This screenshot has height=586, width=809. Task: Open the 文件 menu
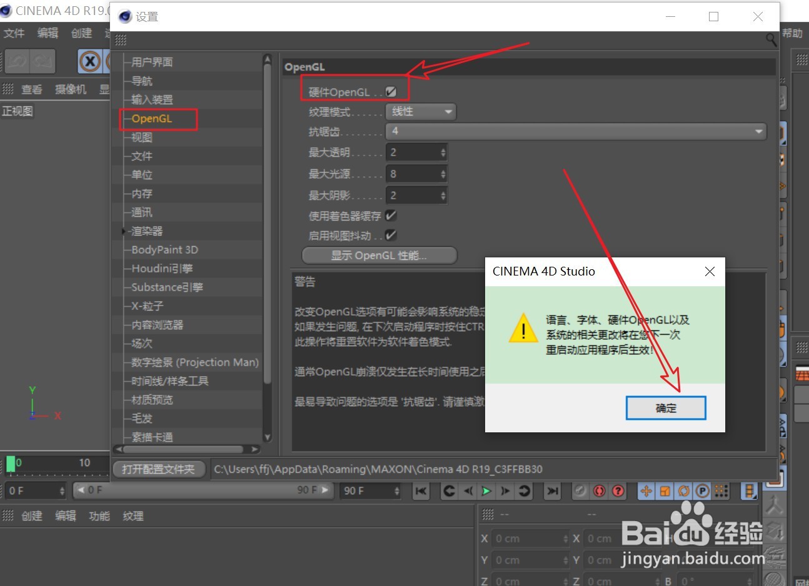point(14,33)
